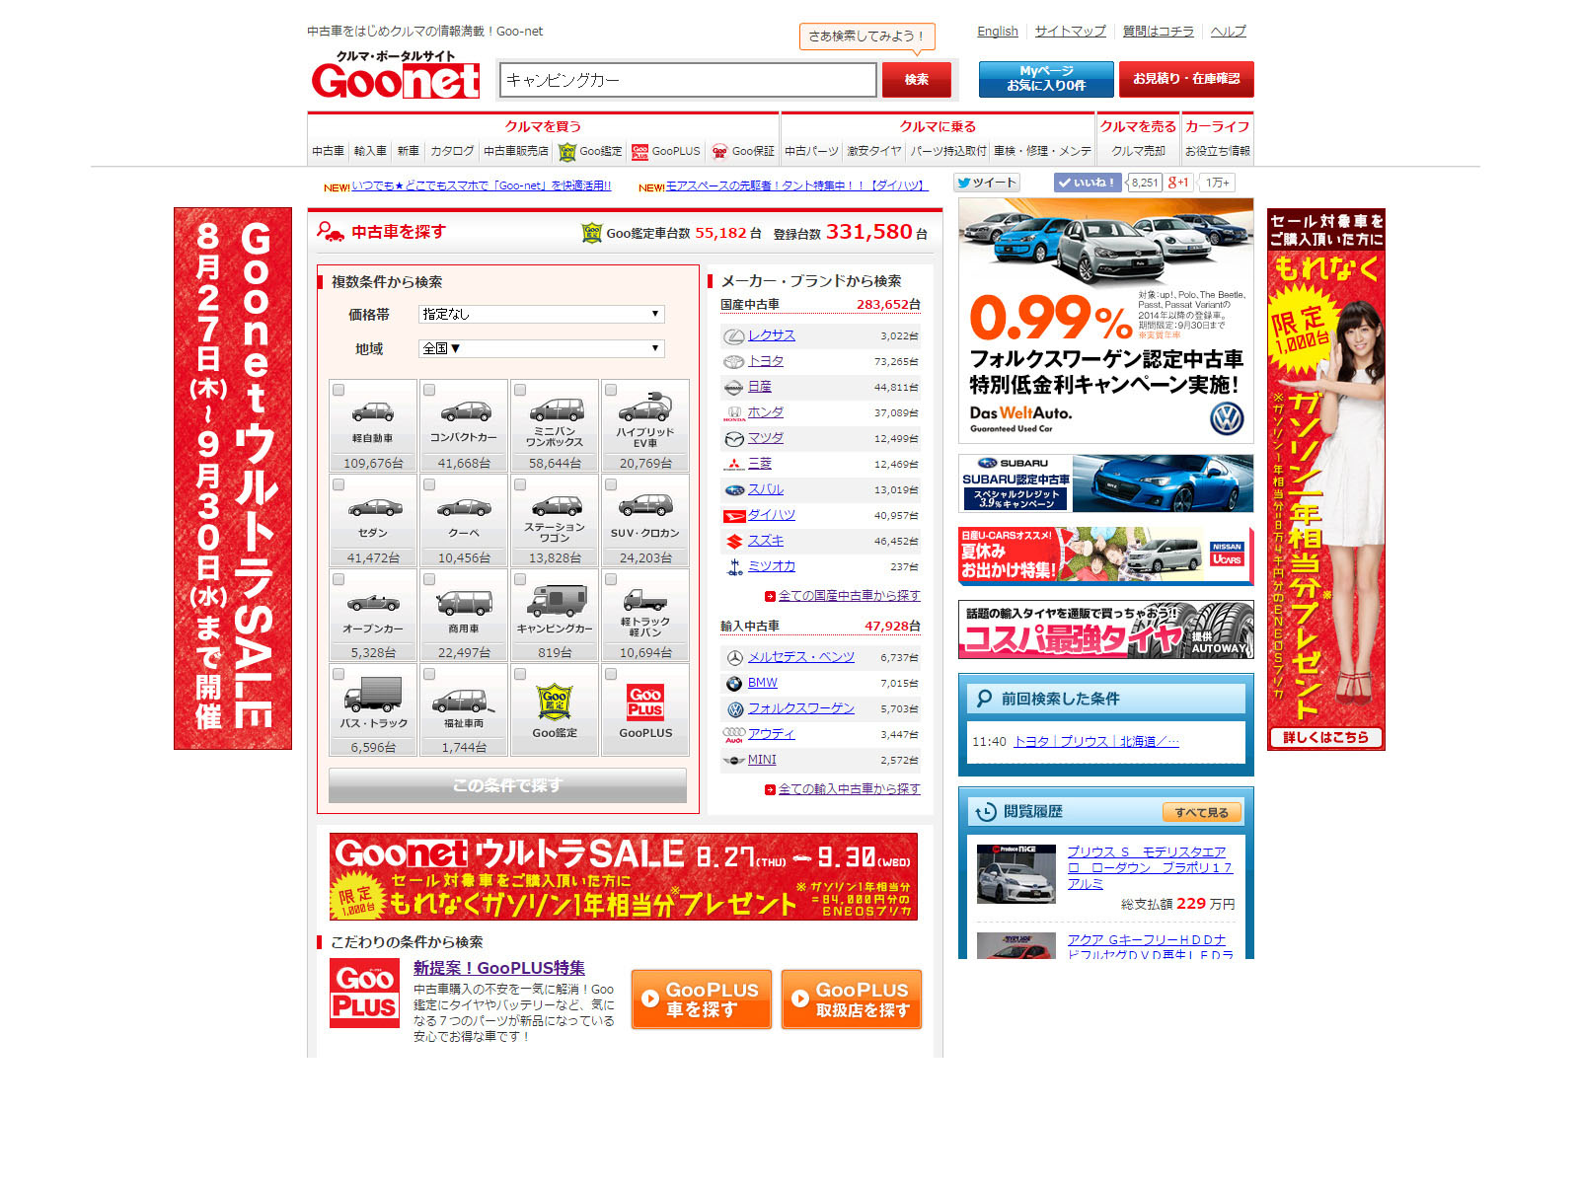The width and height of the screenshot is (1579, 1184).
Task: Open the 中古車販売店 menu item
Action: 516,151
